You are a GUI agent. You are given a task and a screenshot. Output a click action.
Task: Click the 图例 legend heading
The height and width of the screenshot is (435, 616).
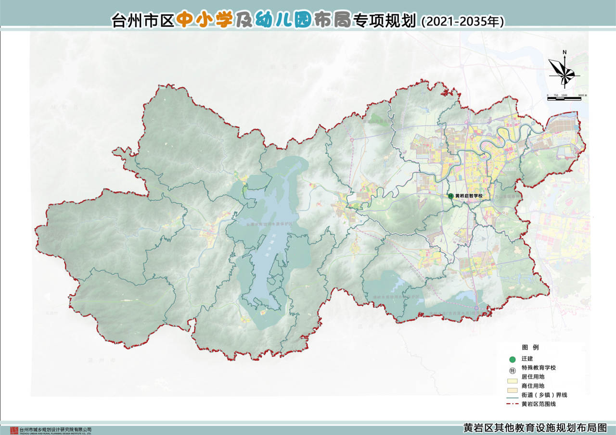pos(530,347)
